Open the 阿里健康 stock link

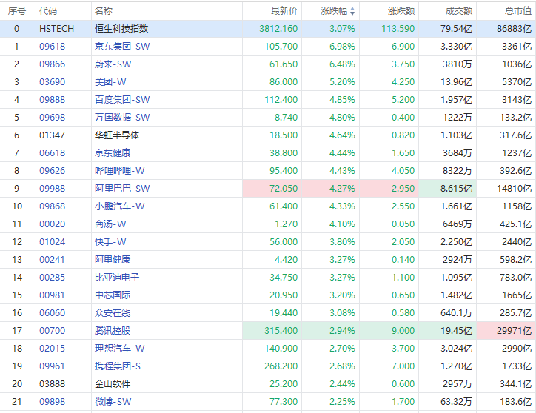click(113, 260)
